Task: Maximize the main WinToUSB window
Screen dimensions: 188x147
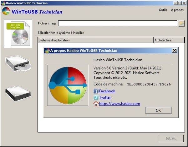Action: point(180,3)
